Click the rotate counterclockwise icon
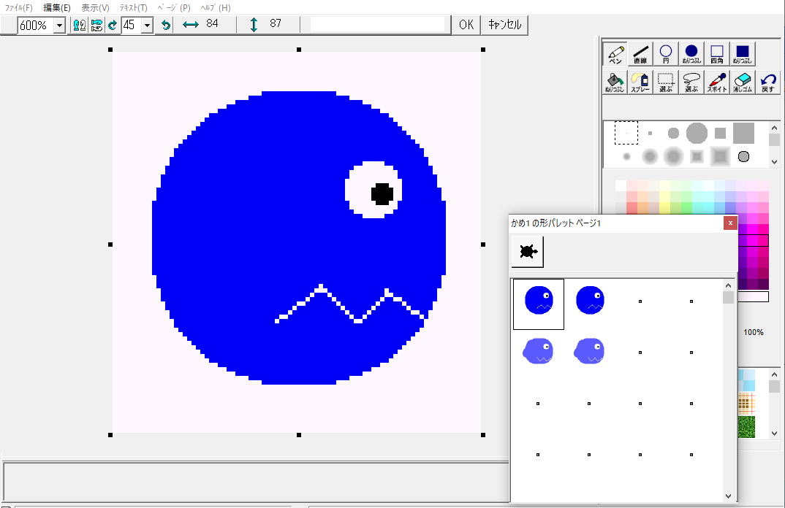The width and height of the screenshot is (785, 508). tap(166, 25)
